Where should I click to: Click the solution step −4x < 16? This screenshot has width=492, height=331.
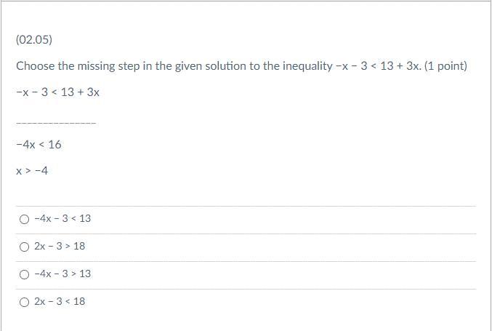coord(39,145)
